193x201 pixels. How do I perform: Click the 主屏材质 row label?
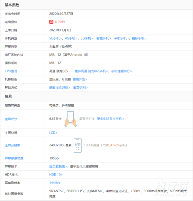pyautogui.click(x=11, y=133)
